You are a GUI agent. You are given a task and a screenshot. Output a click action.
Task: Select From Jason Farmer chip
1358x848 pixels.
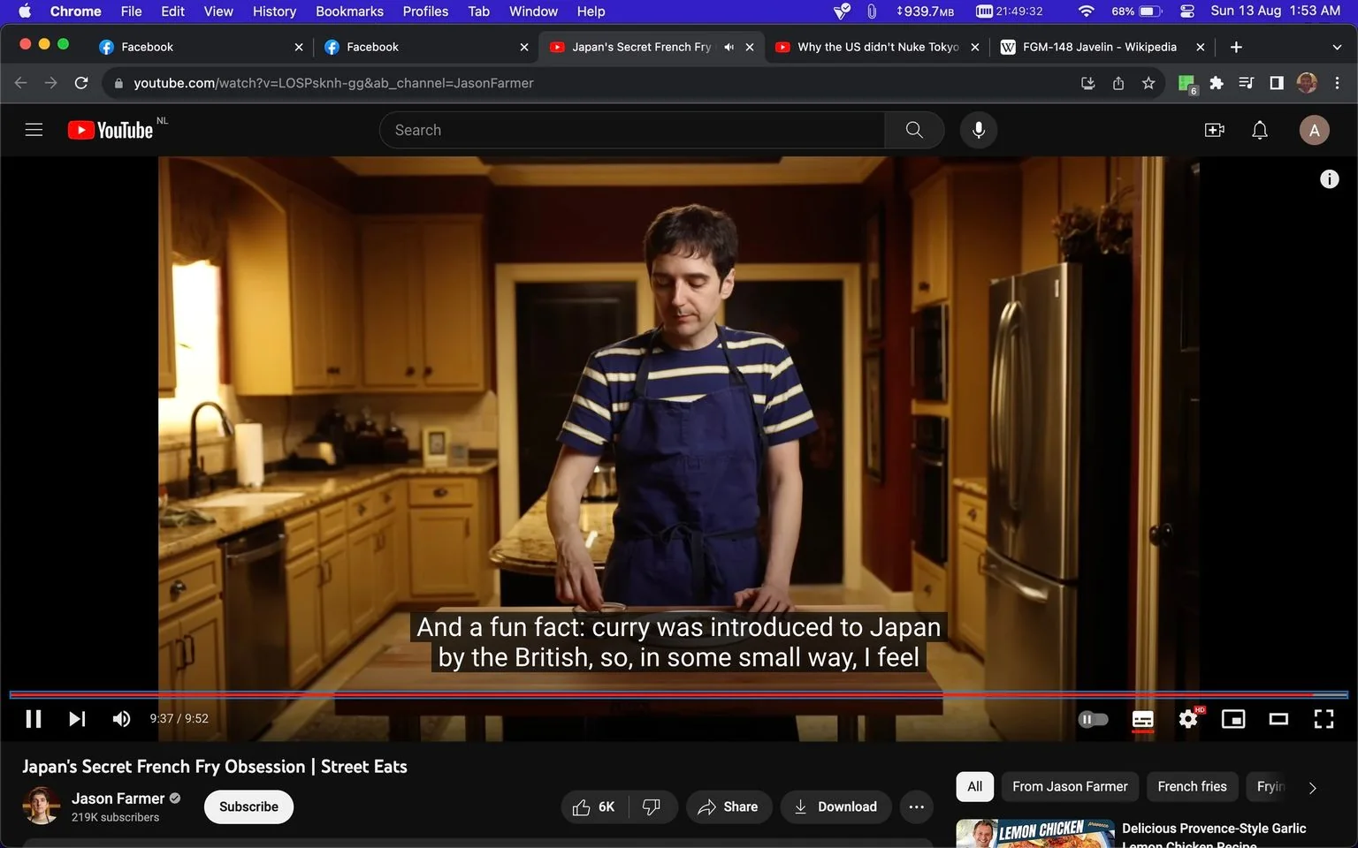(1070, 787)
